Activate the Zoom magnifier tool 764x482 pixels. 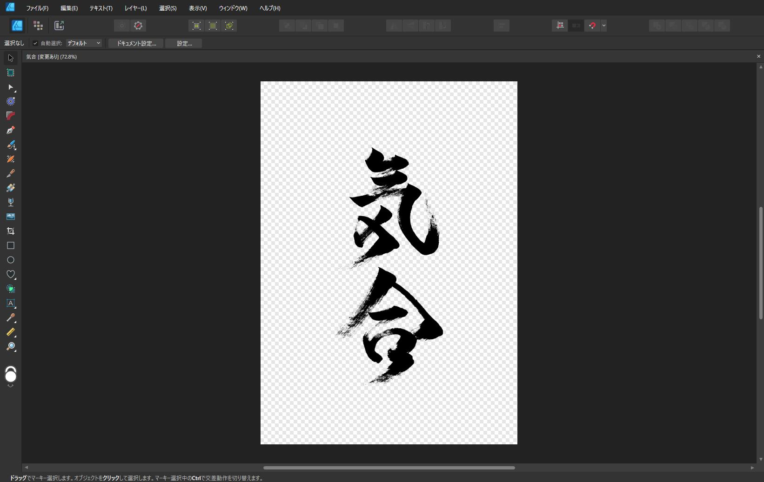[x=10, y=347]
